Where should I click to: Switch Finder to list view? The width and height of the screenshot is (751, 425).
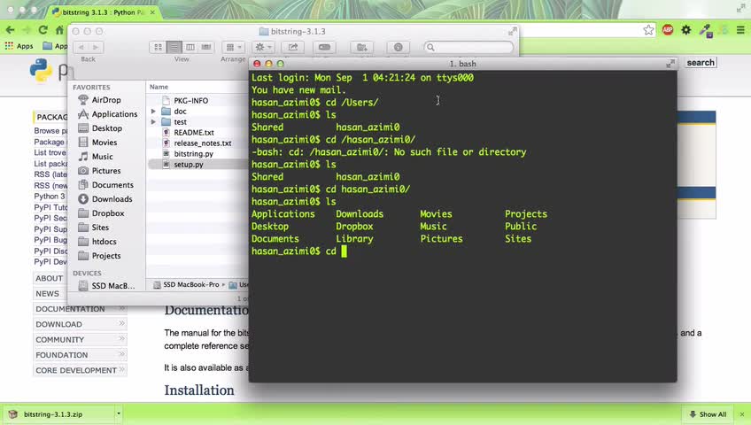point(174,47)
